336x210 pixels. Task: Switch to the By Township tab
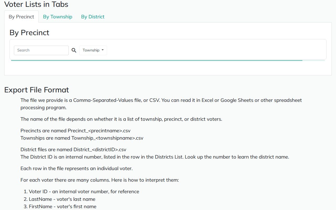coord(58,17)
